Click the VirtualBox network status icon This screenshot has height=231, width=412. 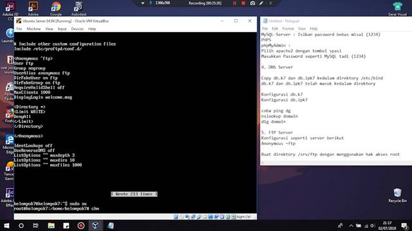193,217
